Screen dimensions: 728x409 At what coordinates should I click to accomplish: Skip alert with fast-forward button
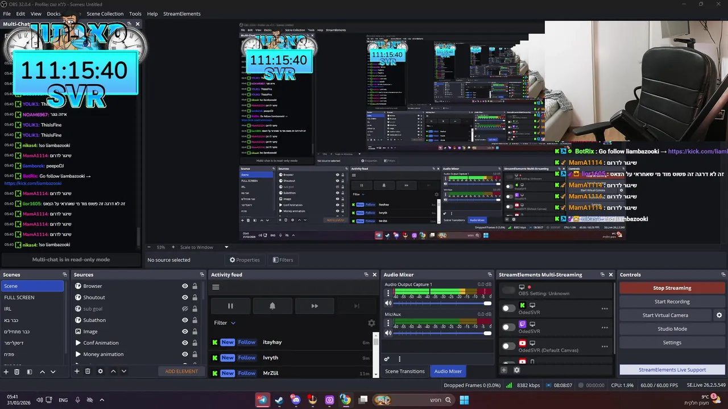(x=315, y=306)
